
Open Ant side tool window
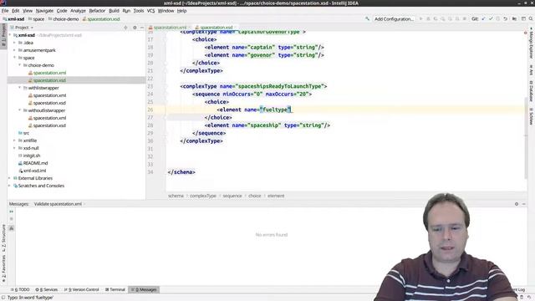532,70
